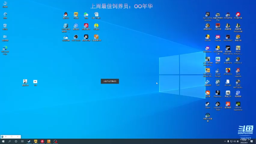The image size is (256, 144).
Task: Open Cortana circle on the taskbar
Action: click(x=16, y=141)
